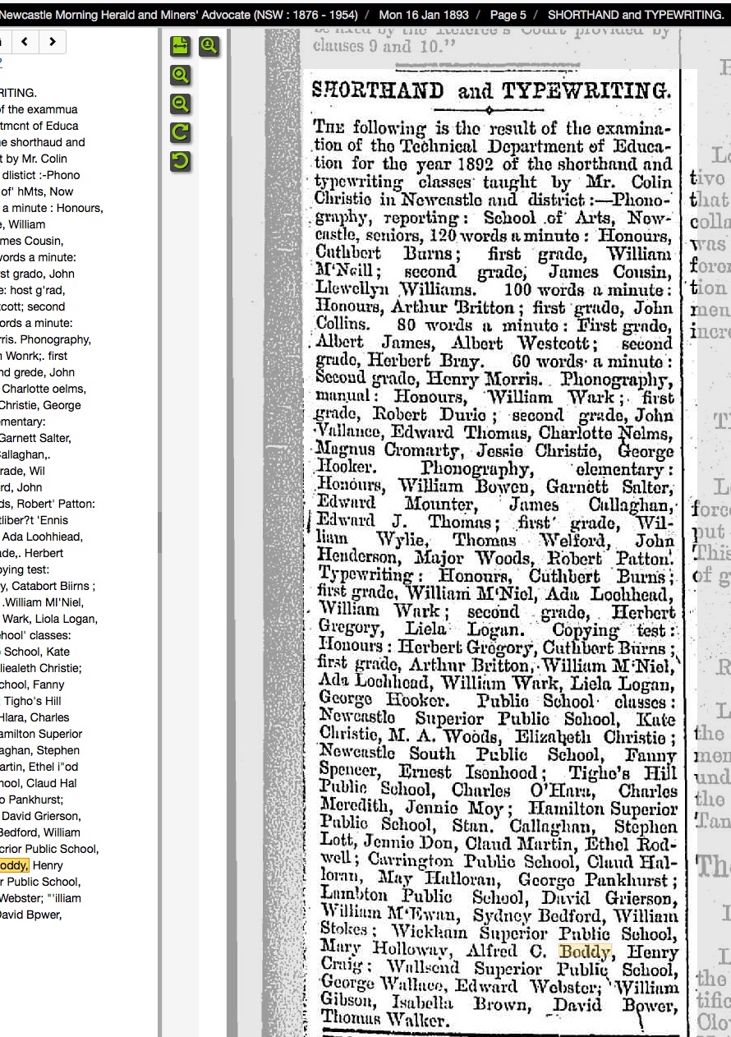731x1037 pixels.
Task: Select the text line 'Christie, George'
Action: pyautogui.click(x=40, y=405)
